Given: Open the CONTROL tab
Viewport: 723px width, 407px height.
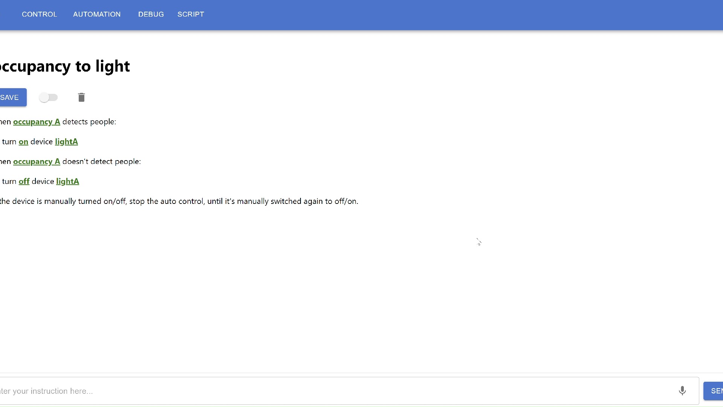Looking at the screenshot, I should [39, 14].
